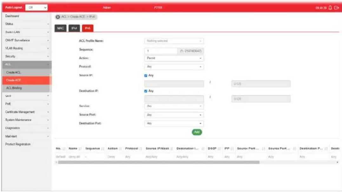342x192 pixels.
Task: Toggle Destination IP Any checkbox
Action: (146, 91)
